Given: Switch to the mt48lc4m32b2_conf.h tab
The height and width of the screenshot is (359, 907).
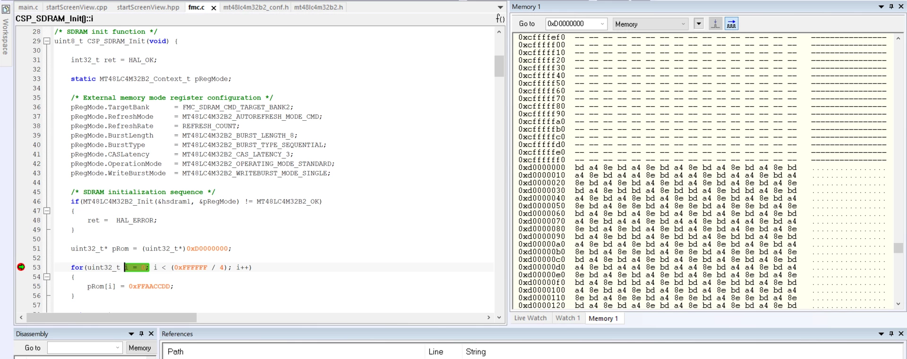Looking at the screenshot, I should tap(256, 7).
